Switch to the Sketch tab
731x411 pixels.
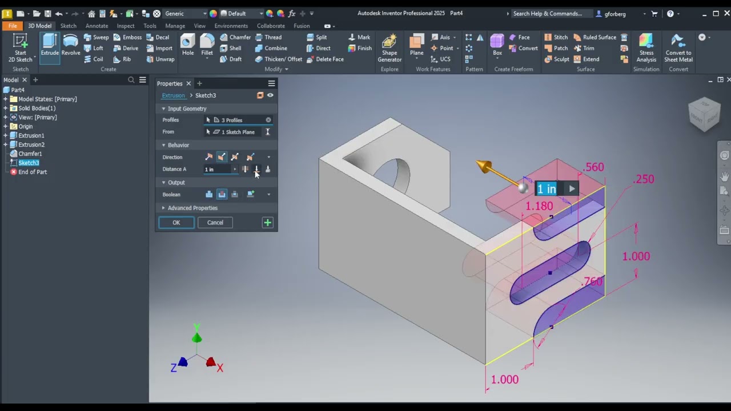69,26
